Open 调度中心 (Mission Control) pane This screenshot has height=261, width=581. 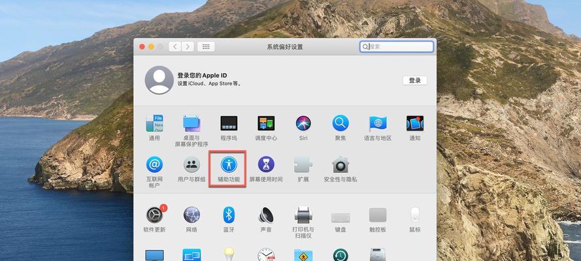tap(266, 123)
